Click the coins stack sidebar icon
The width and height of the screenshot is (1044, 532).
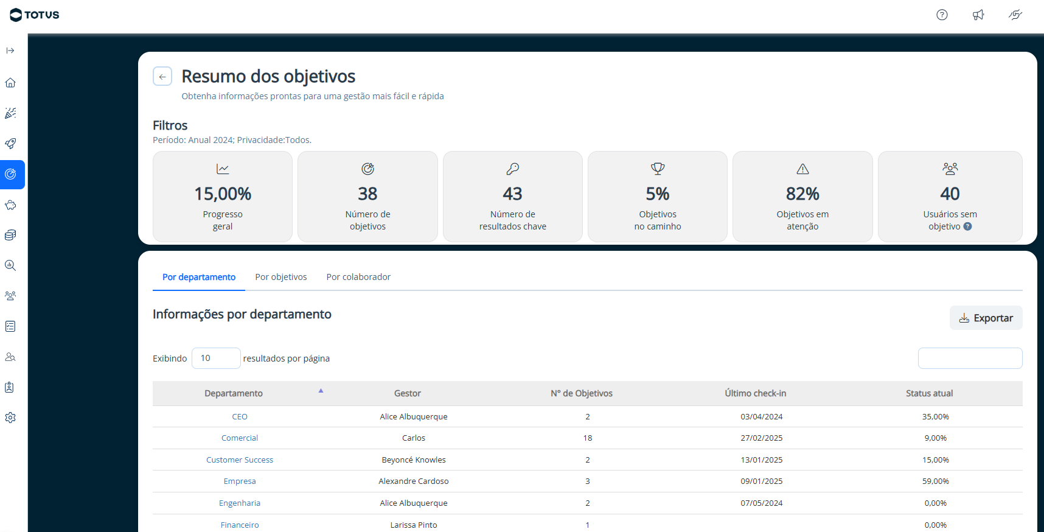coord(10,235)
